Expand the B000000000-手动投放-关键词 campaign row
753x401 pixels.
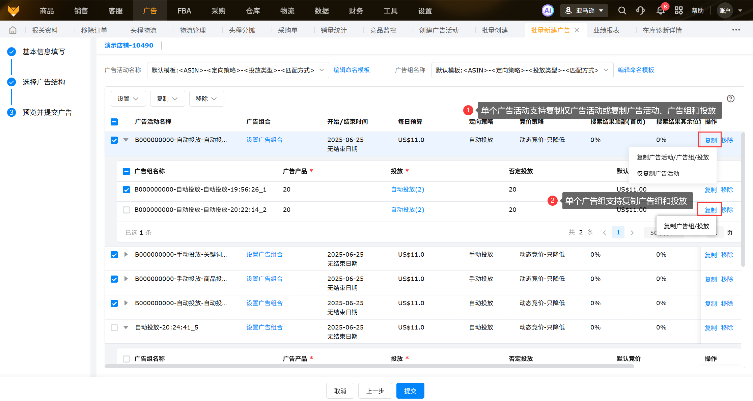tap(126, 255)
